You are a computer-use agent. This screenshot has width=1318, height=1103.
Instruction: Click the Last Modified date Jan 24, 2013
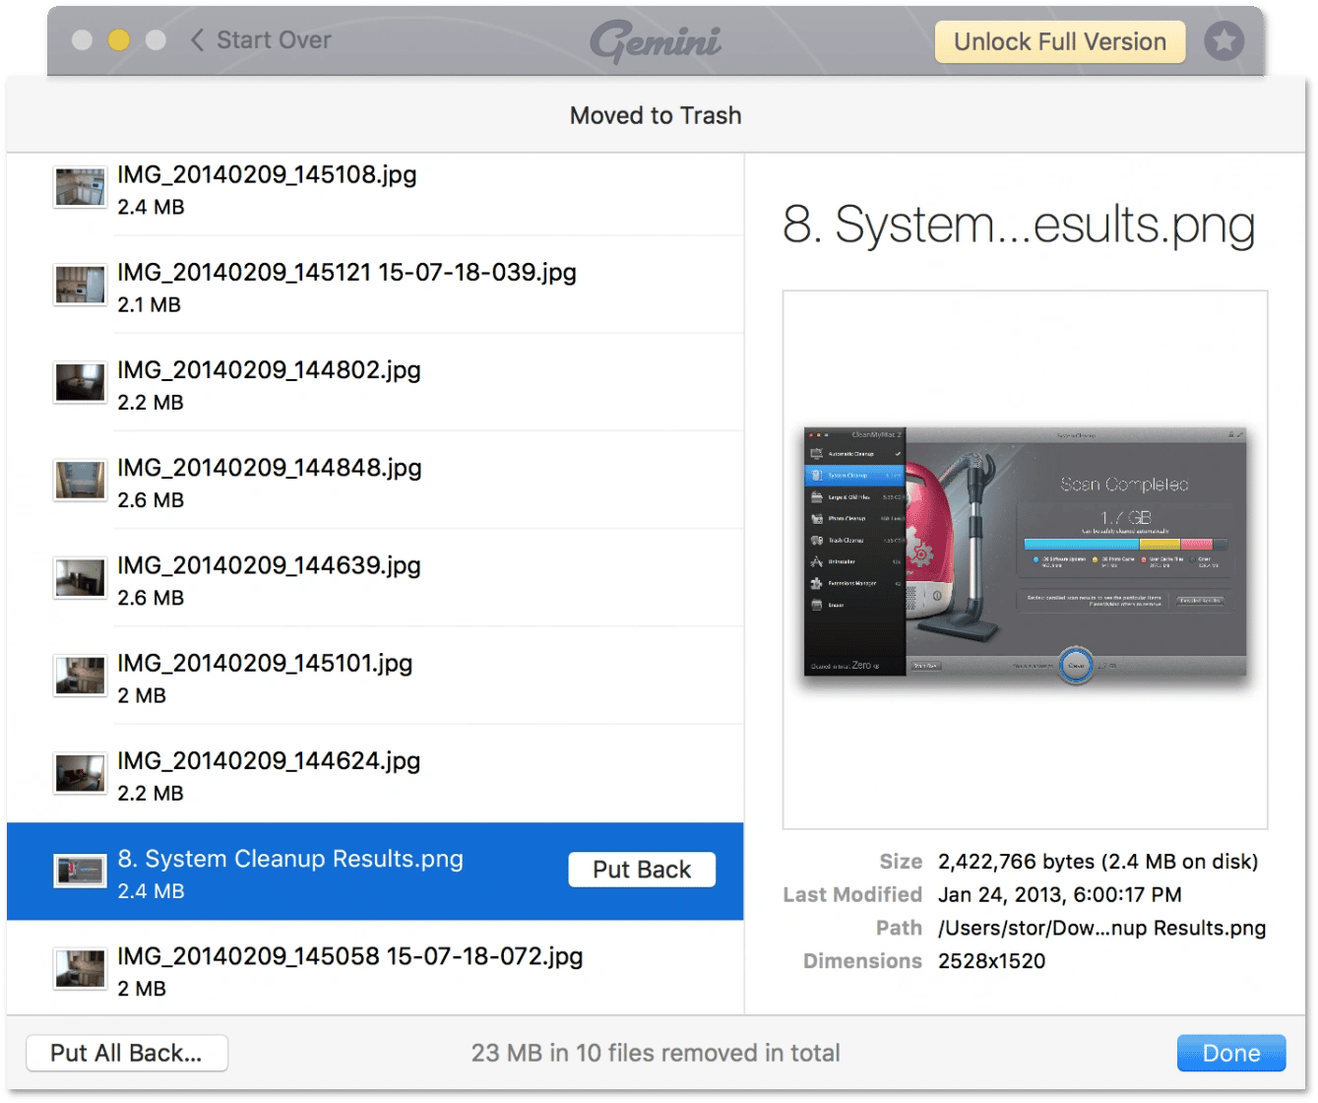coord(1060,894)
